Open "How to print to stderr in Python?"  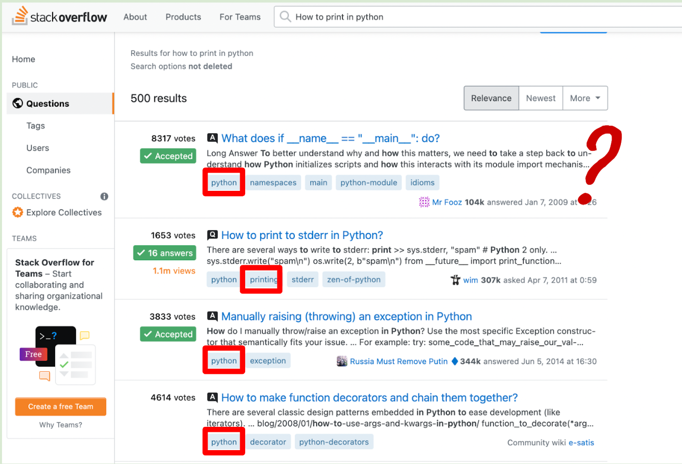(302, 235)
